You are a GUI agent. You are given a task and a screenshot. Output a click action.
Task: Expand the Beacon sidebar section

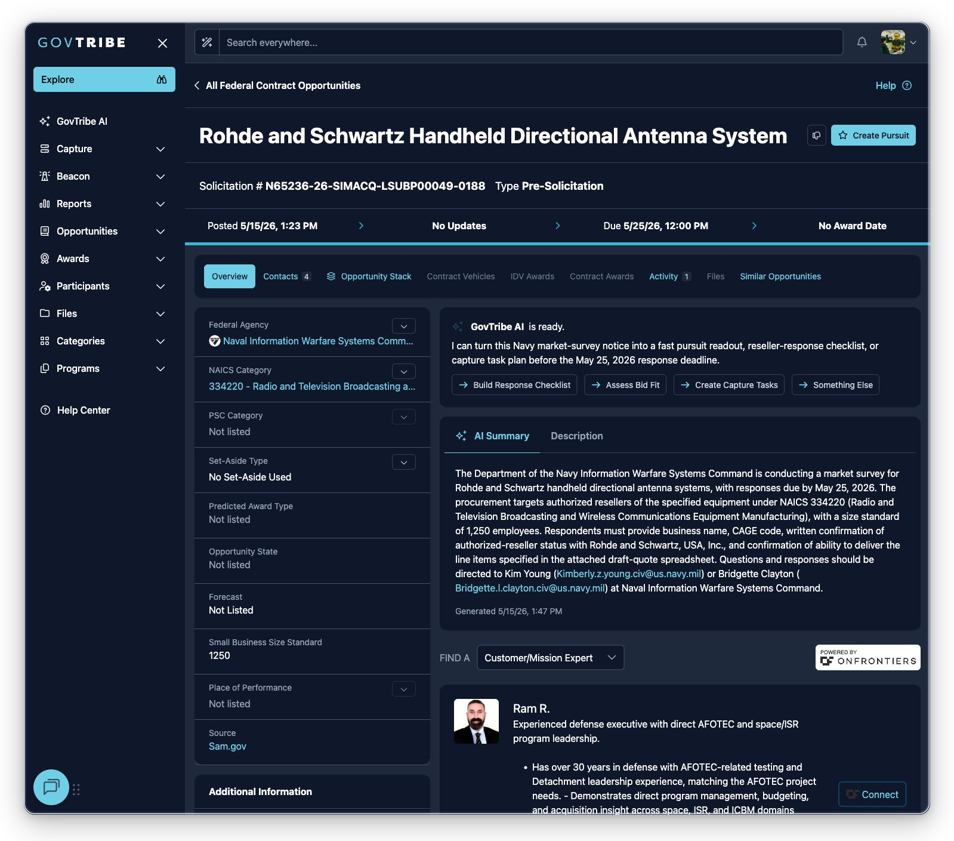tap(160, 176)
